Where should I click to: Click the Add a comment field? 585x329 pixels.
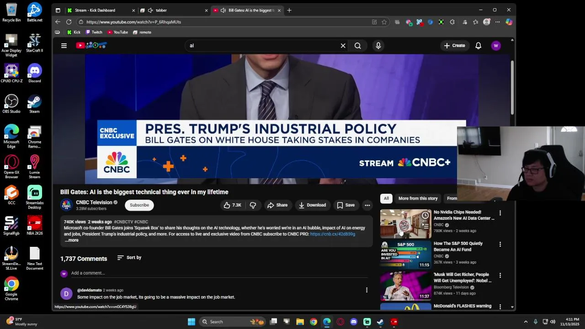pos(219,273)
